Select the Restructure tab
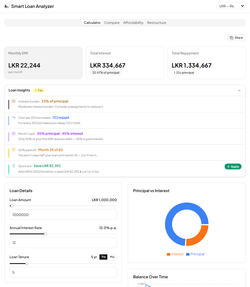 pos(156,23)
